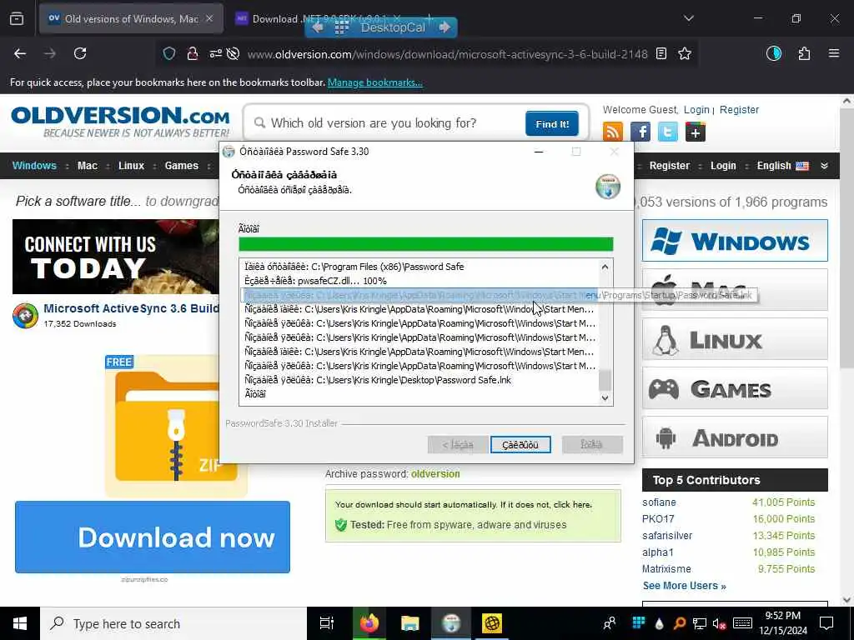
Task: Open the muted volume tray icon
Action: tap(719, 623)
